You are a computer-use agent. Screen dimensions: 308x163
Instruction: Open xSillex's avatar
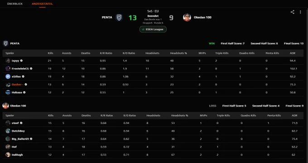[x=8, y=77]
